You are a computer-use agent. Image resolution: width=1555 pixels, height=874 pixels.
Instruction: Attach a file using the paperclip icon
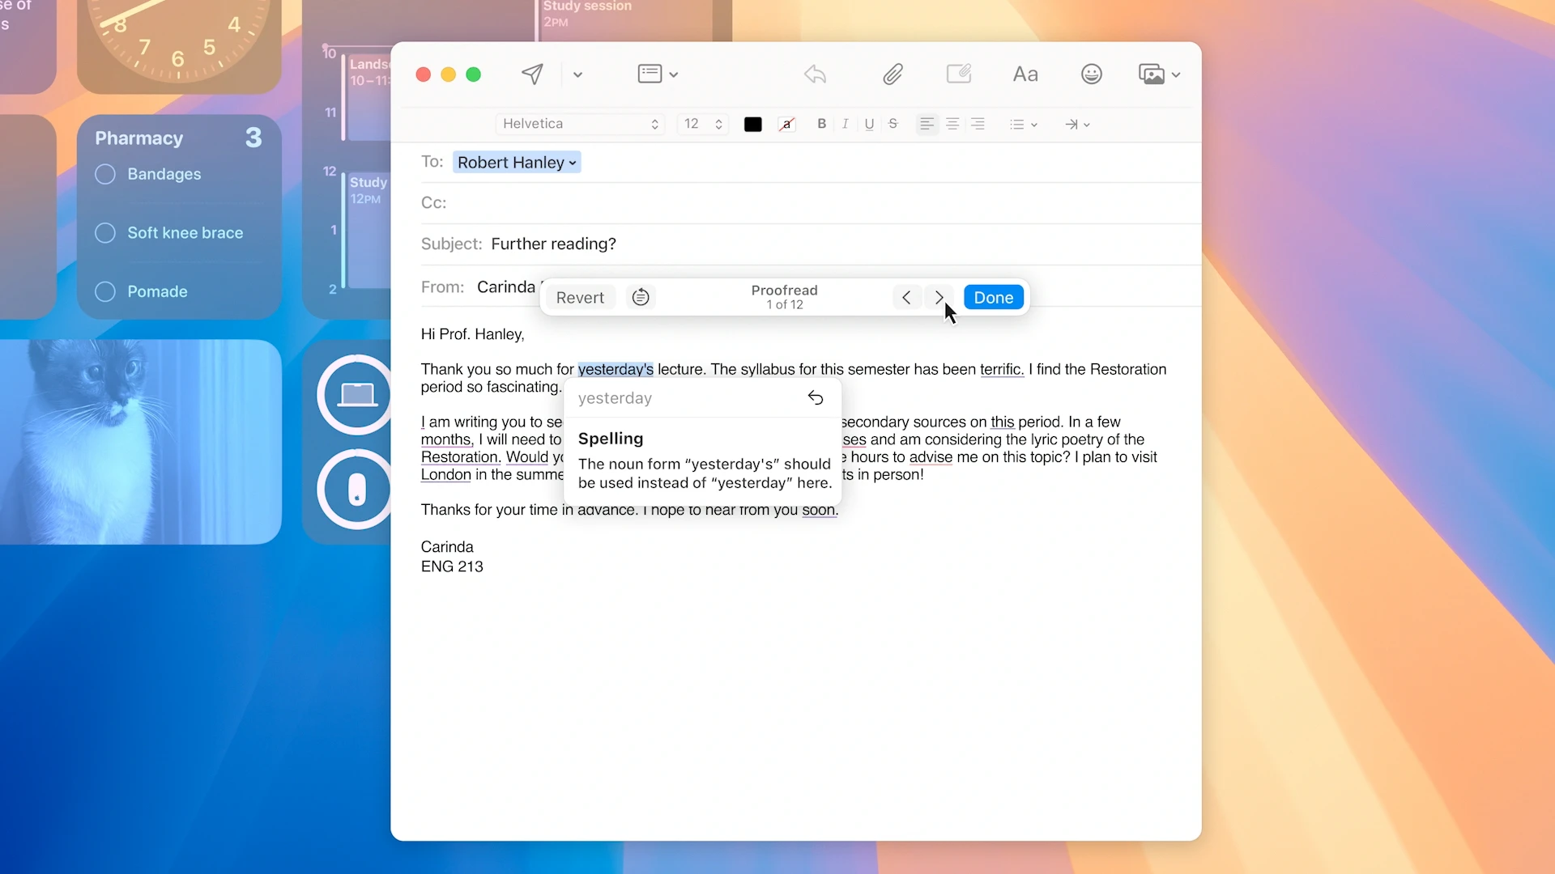point(893,74)
